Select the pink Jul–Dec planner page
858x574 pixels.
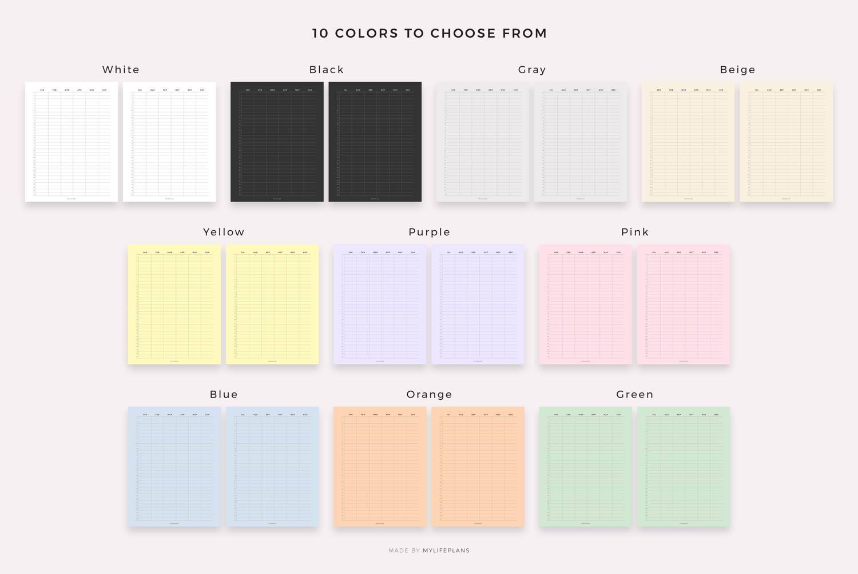(684, 304)
